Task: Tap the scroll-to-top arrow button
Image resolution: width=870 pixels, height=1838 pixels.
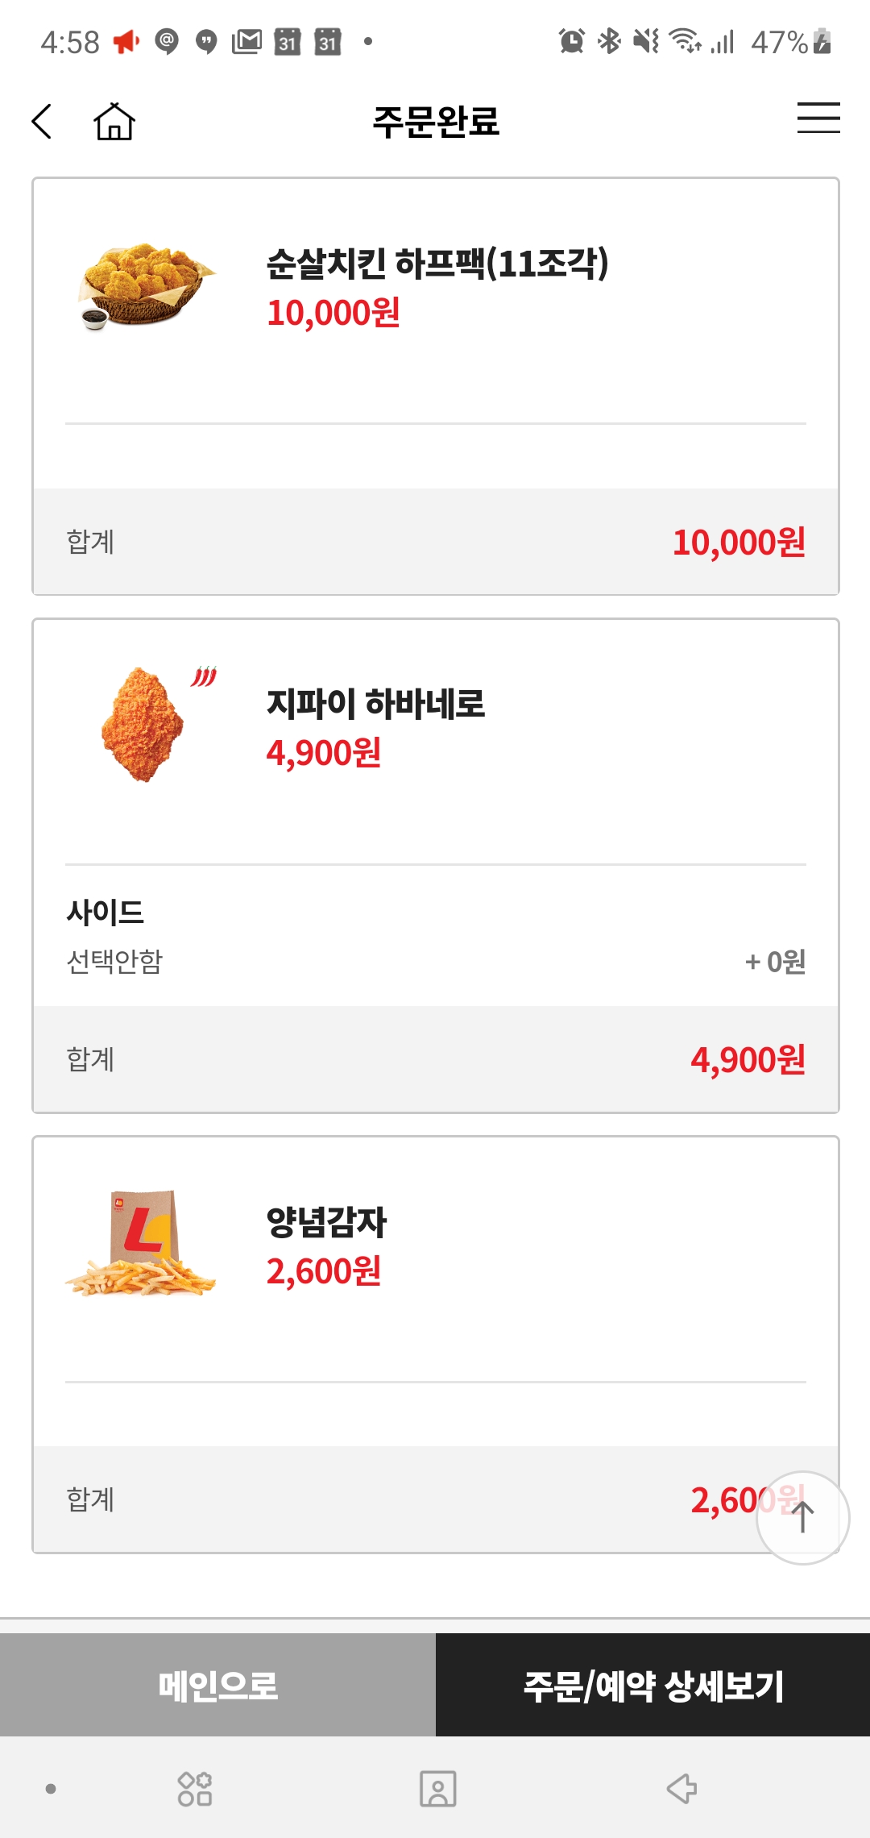Action: (802, 1517)
